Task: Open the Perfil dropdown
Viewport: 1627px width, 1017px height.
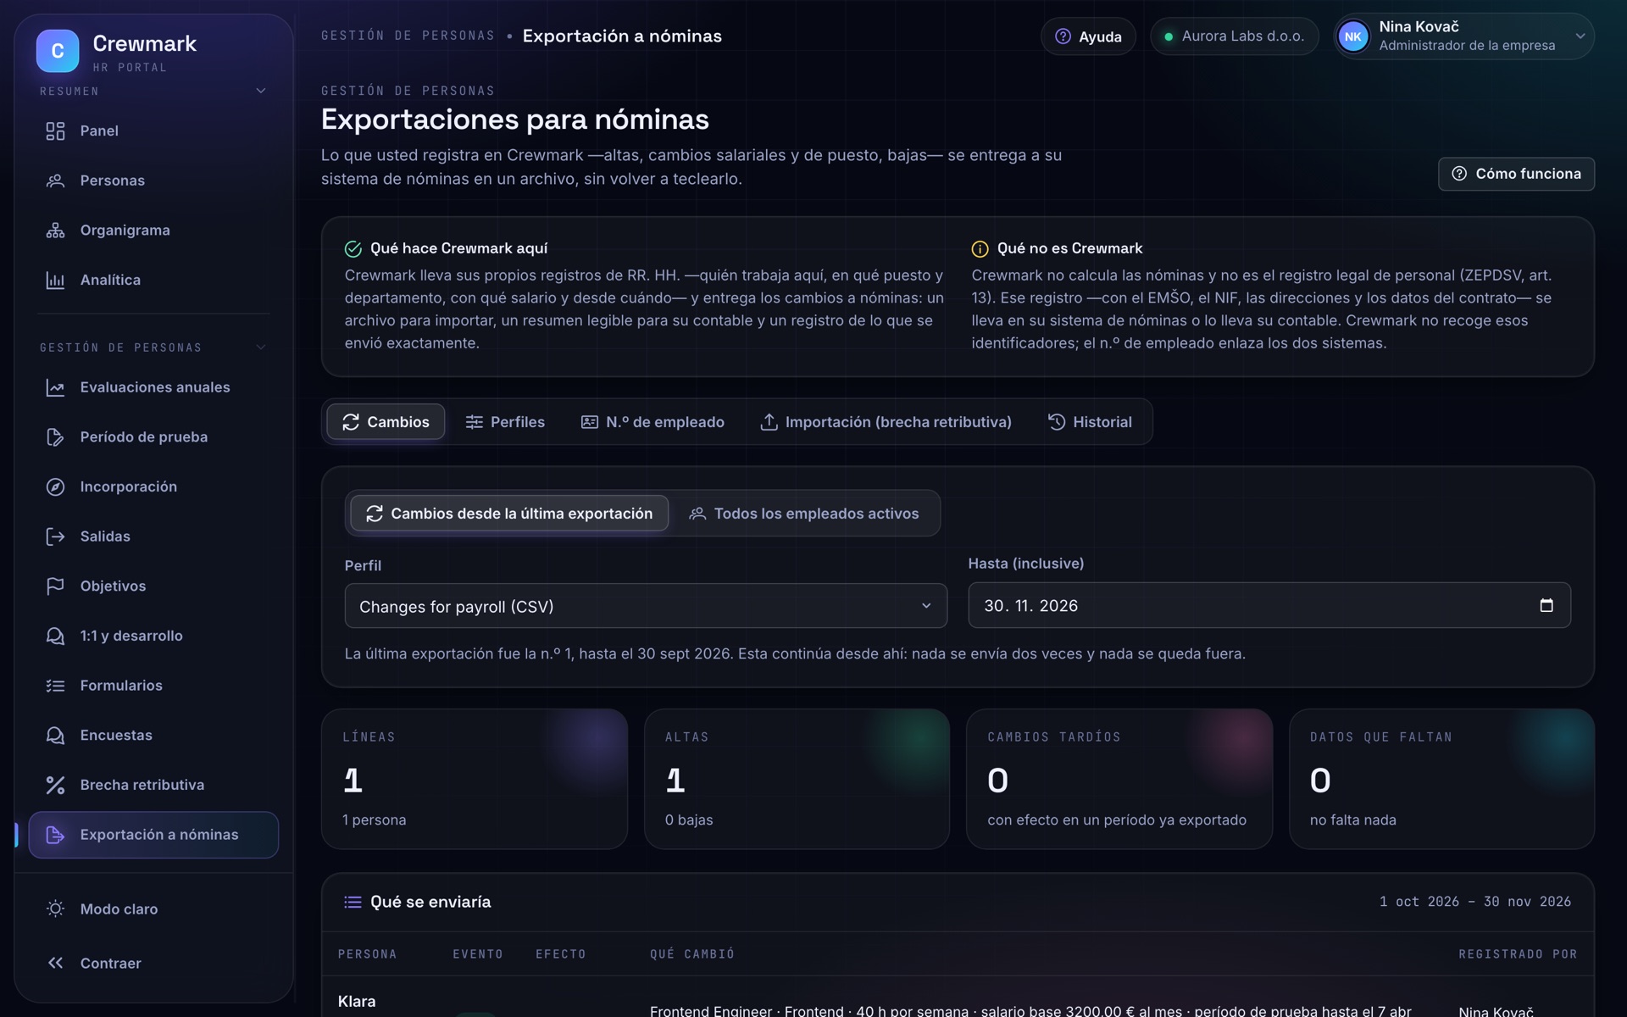Action: (x=646, y=606)
